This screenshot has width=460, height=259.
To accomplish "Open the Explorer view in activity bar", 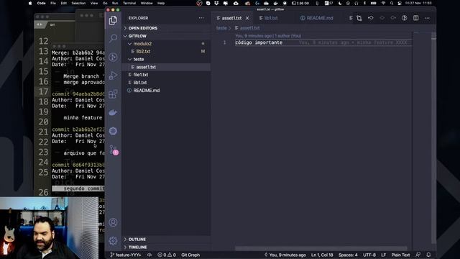I will [x=113, y=20].
